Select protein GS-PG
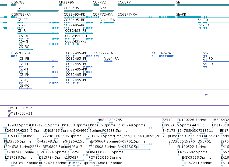The height and width of the screenshot is (167, 229). coord(24,86)
